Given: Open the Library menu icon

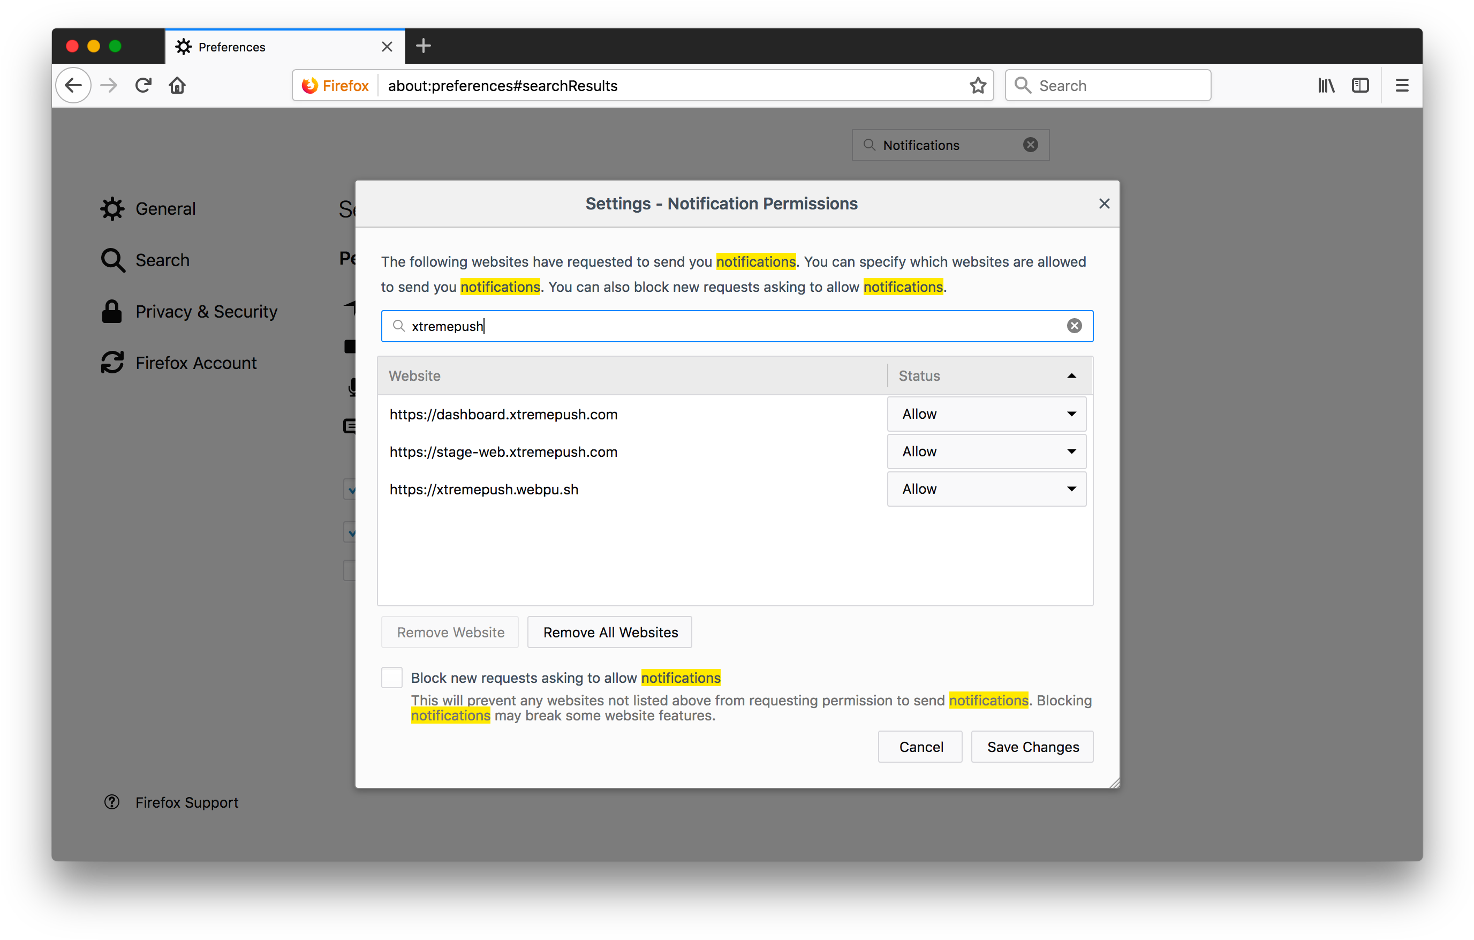Looking at the screenshot, I should pos(1326,85).
